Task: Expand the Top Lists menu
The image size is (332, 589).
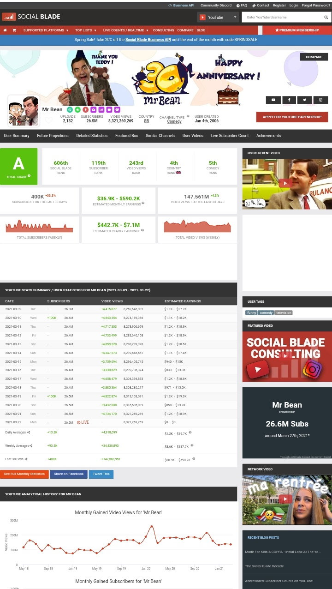Action: point(86,30)
